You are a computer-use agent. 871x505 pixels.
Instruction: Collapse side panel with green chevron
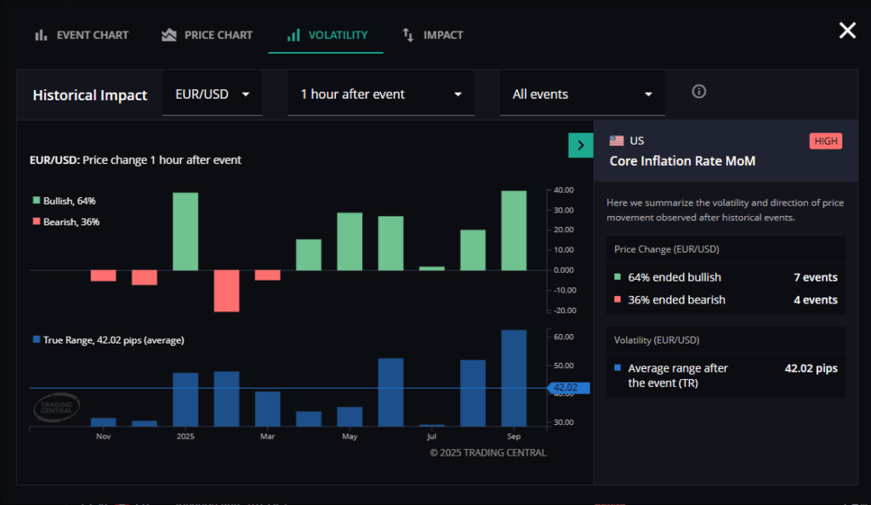click(x=580, y=145)
